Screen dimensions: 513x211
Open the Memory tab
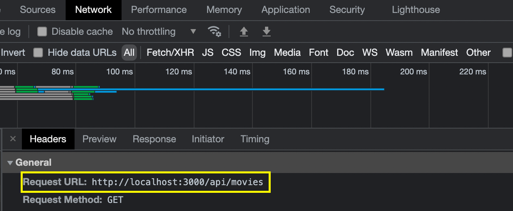click(x=224, y=10)
